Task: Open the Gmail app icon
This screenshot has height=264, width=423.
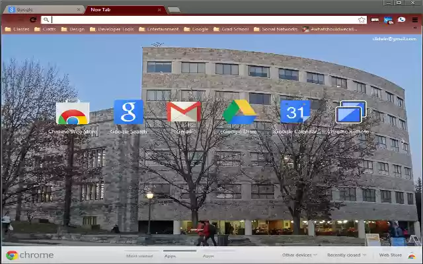Action: pos(184,112)
